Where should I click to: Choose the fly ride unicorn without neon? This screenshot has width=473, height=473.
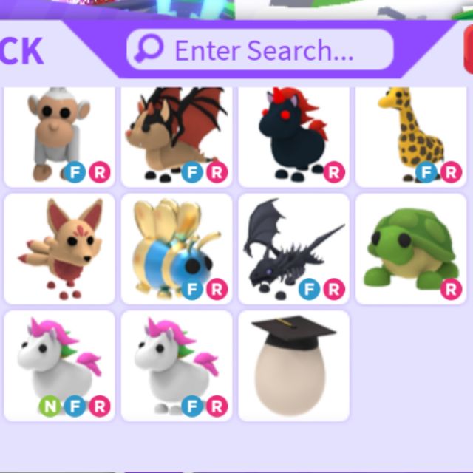(177, 366)
